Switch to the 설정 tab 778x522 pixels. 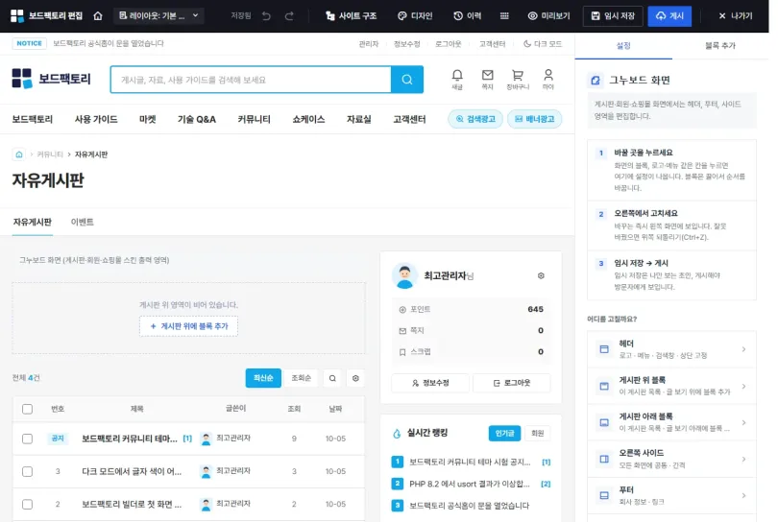[x=623, y=46]
